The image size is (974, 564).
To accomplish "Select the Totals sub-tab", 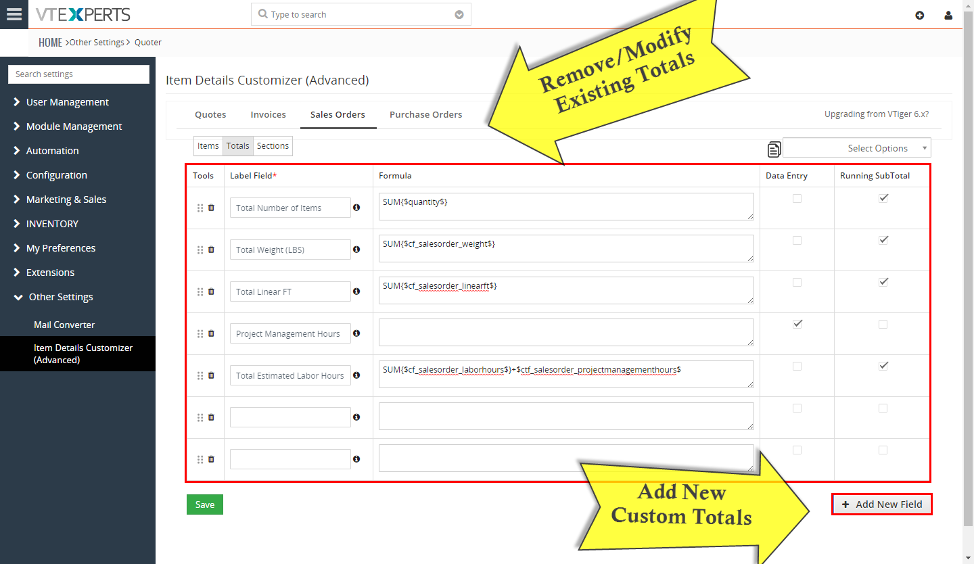I will [238, 146].
